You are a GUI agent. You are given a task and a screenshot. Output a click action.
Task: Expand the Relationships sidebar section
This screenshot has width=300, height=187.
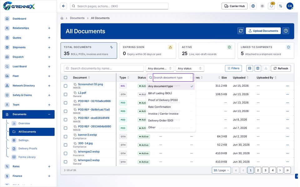(49, 28)
